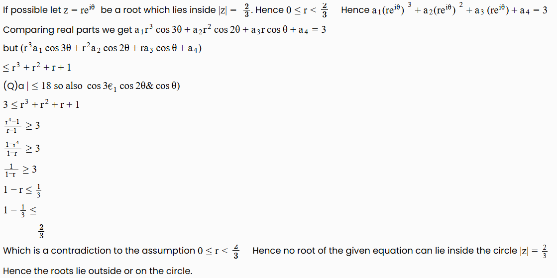Screen dimensions: 557x278
Task: Click the line starting with "but (r³a₁ cos 3θ"
Action: [103, 48]
